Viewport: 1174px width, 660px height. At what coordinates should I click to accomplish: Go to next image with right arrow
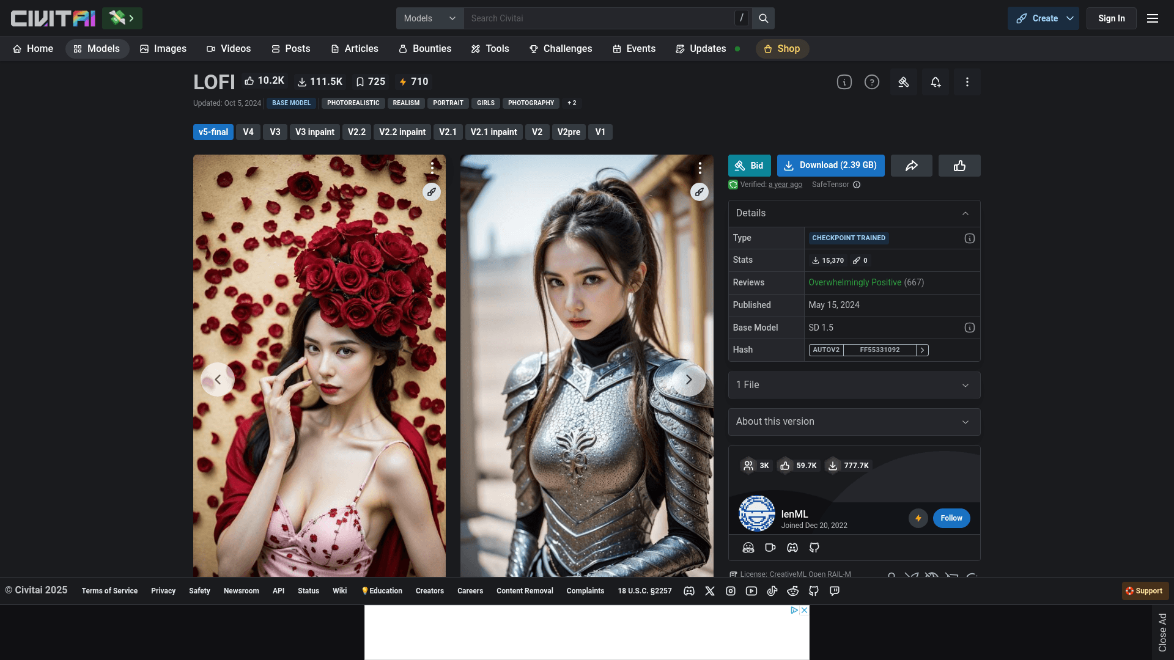tap(689, 380)
